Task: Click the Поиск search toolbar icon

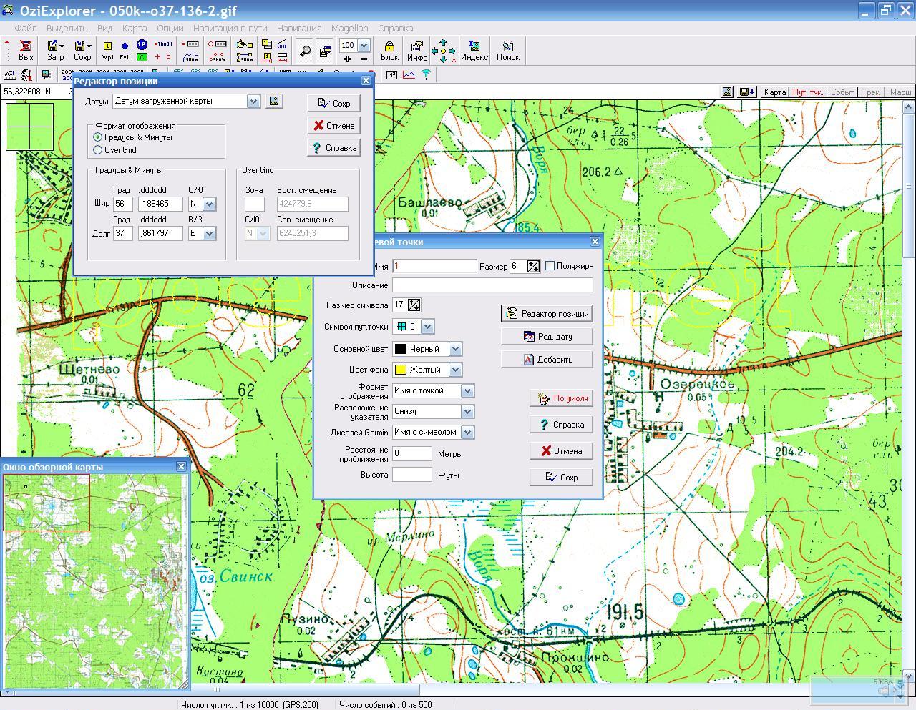Action: [x=507, y=50]
